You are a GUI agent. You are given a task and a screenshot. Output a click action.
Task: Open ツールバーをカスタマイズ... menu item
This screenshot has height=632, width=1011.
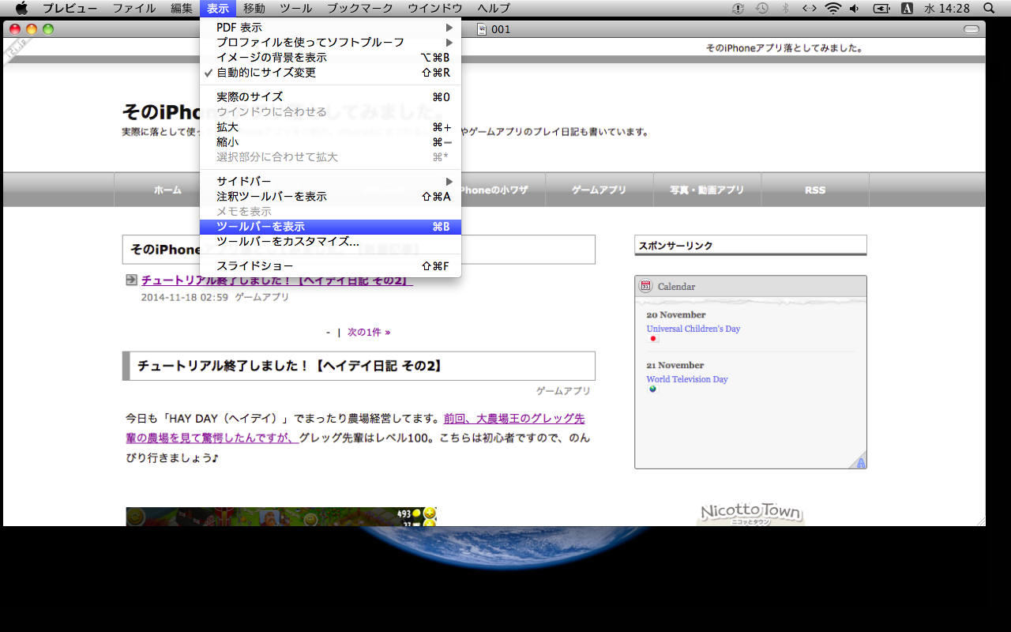click(x=331, y=242)
